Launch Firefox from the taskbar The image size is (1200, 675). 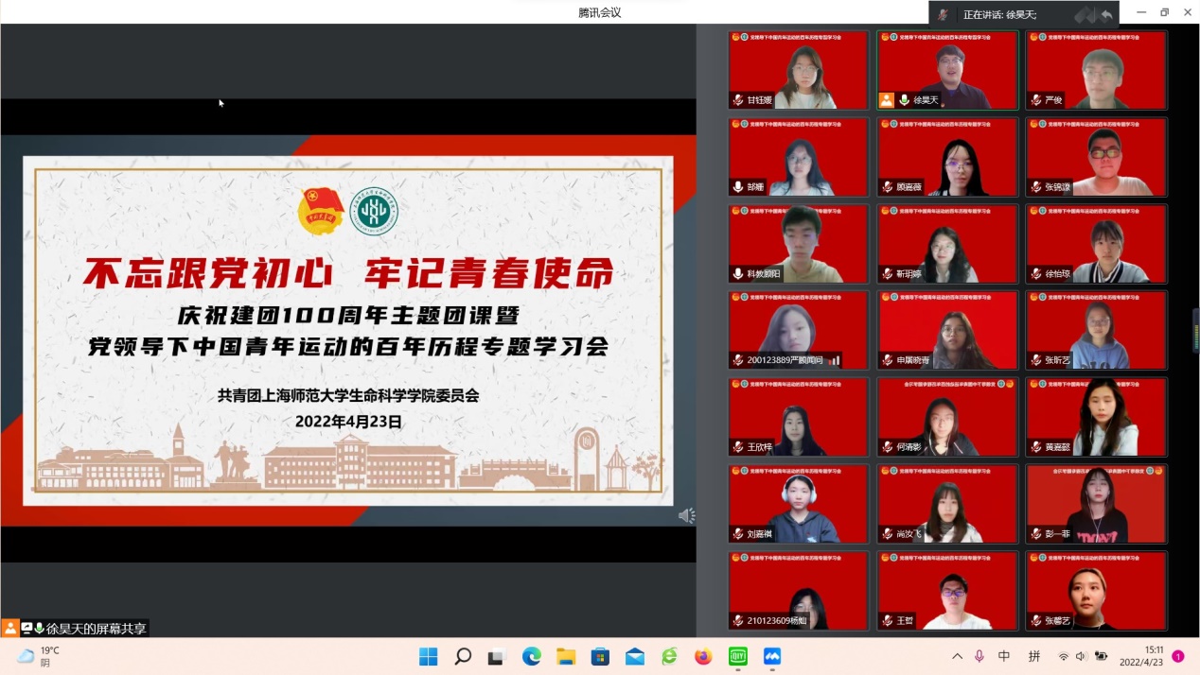(x=702, y=656)
